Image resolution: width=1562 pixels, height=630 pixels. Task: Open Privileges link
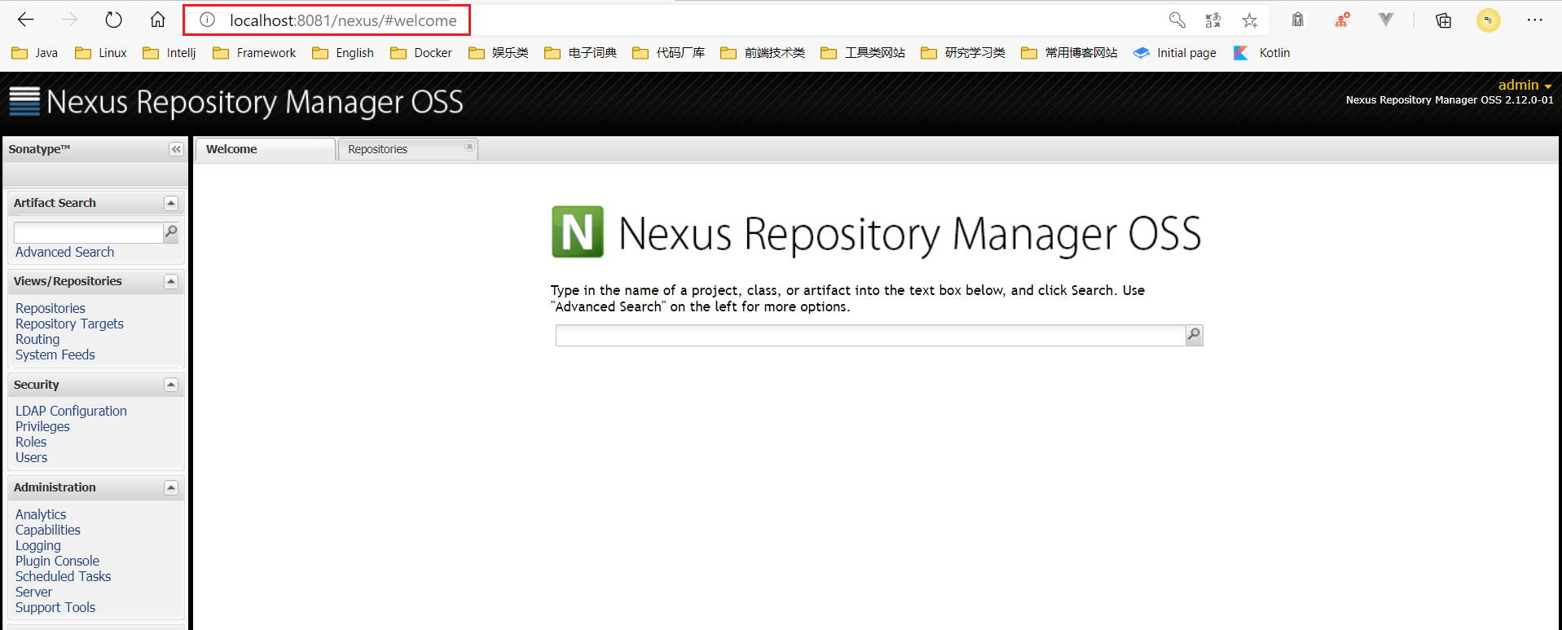coord(42,426)
